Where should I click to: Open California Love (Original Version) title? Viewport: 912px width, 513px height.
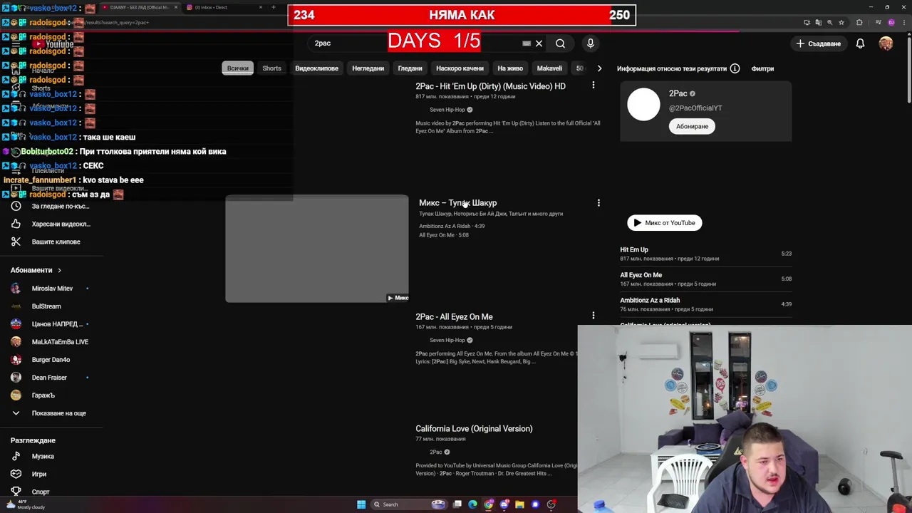click(x=474, y=429)
